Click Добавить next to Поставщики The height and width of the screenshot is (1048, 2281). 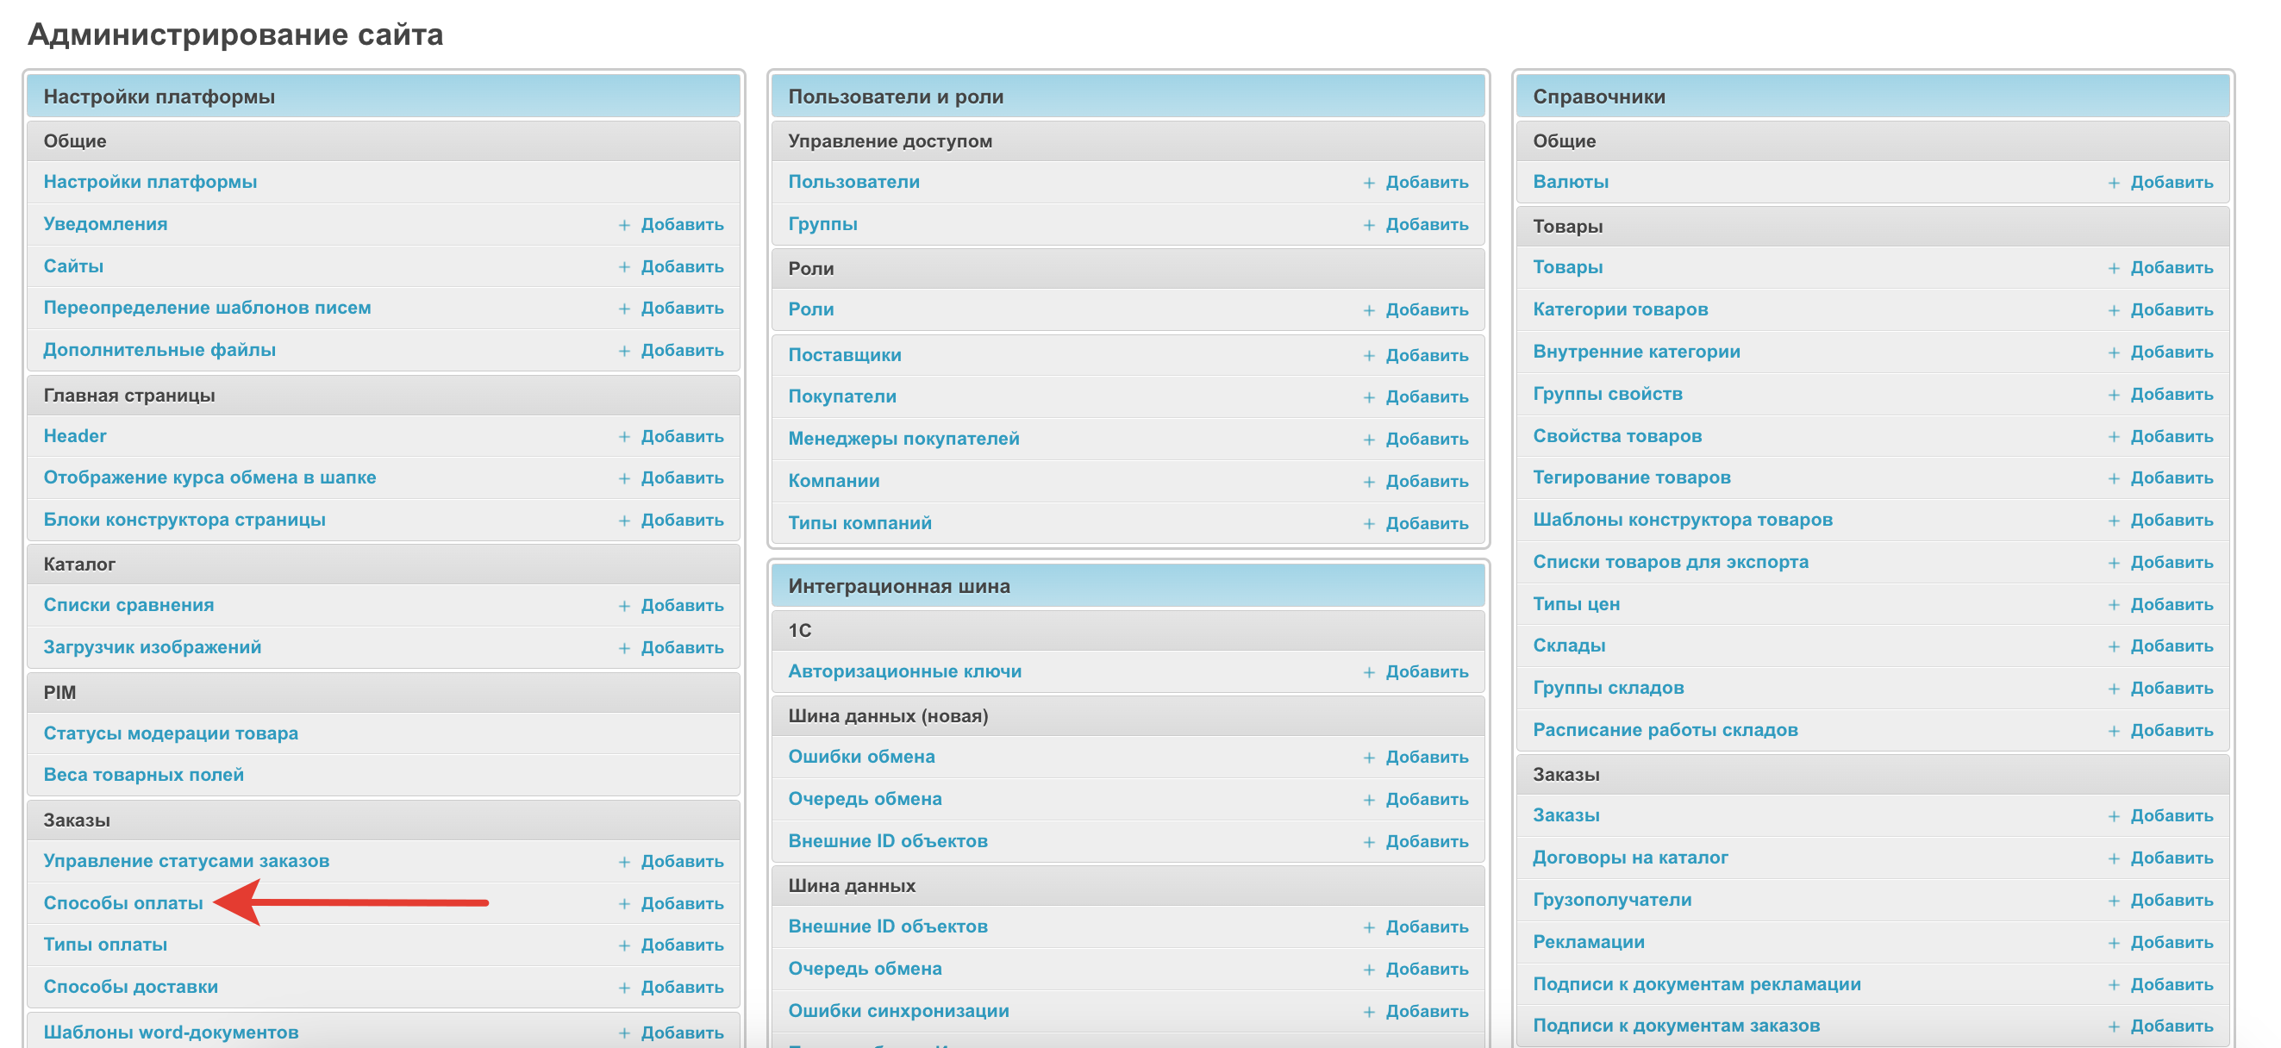pos(1427,355)
